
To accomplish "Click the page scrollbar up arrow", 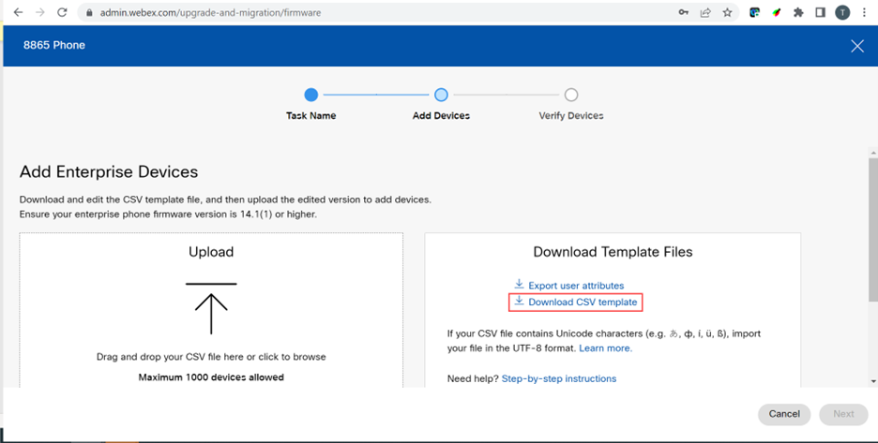I will [873, 152].
